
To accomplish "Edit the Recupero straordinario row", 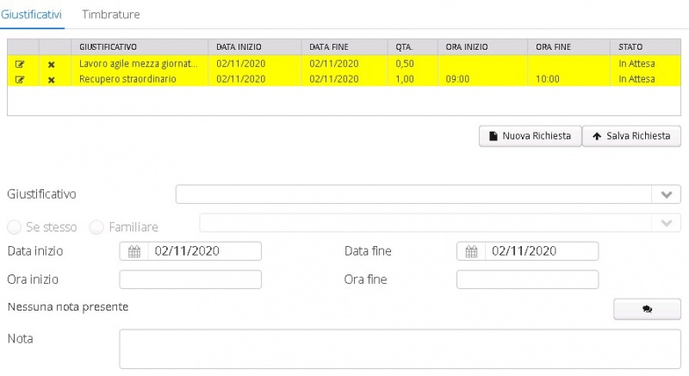I will (20, 79).
